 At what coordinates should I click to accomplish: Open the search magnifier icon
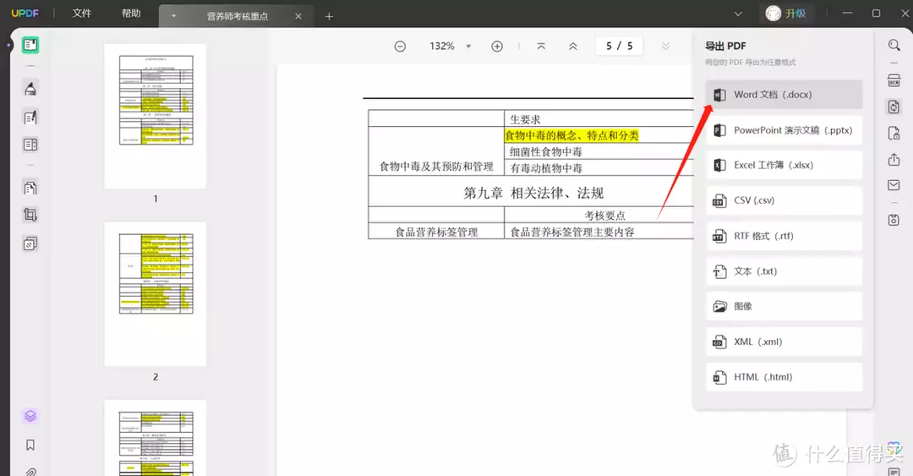click(x=894, y=46)
